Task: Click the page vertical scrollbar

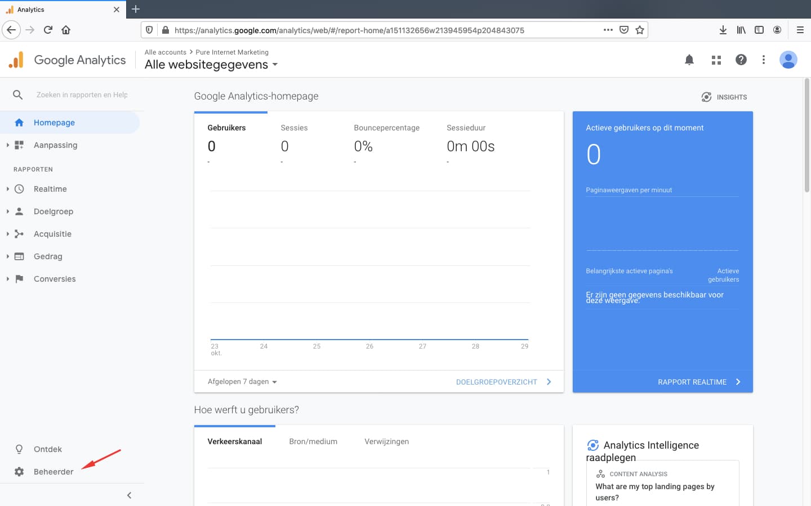Action: [x=806, y=135]
